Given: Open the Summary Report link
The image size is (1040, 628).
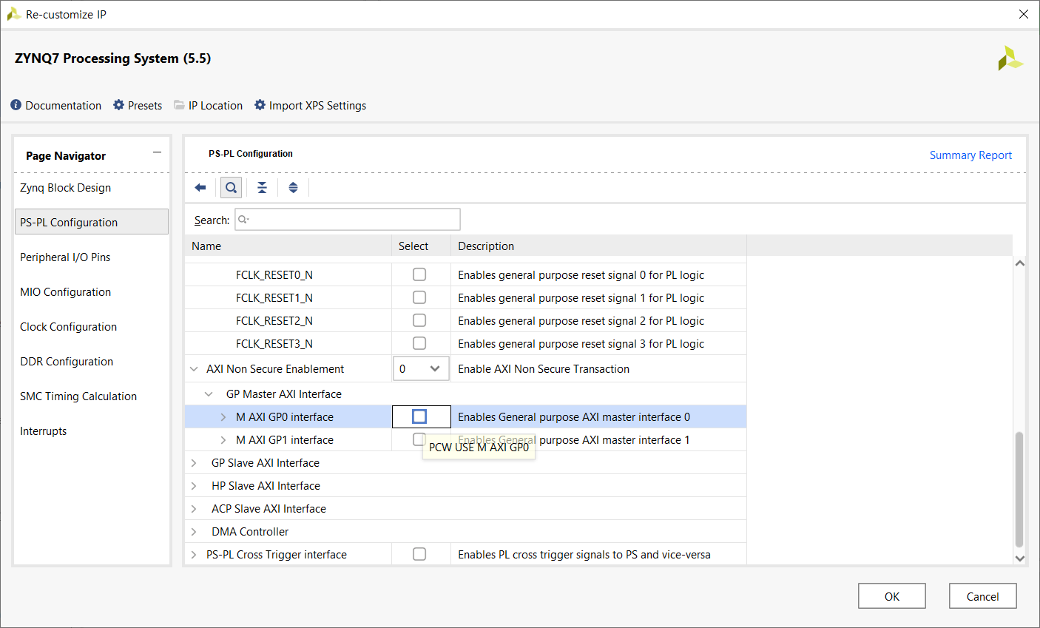Looking at the screenshot, I should click(970, 155).
